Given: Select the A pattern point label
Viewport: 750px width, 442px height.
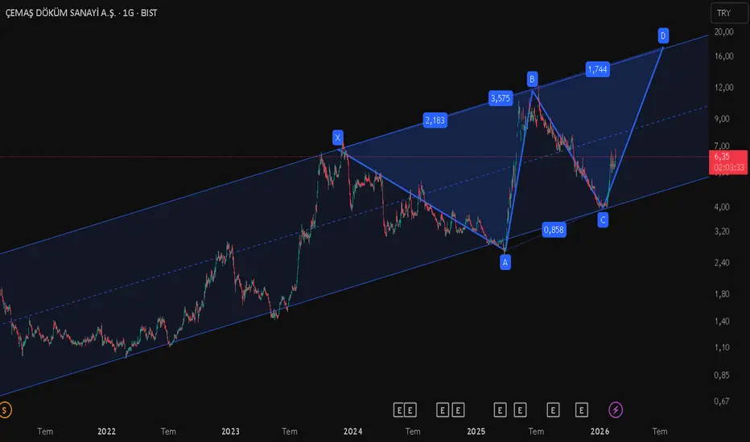Looking at the screenshot, I should pos(505,262).
